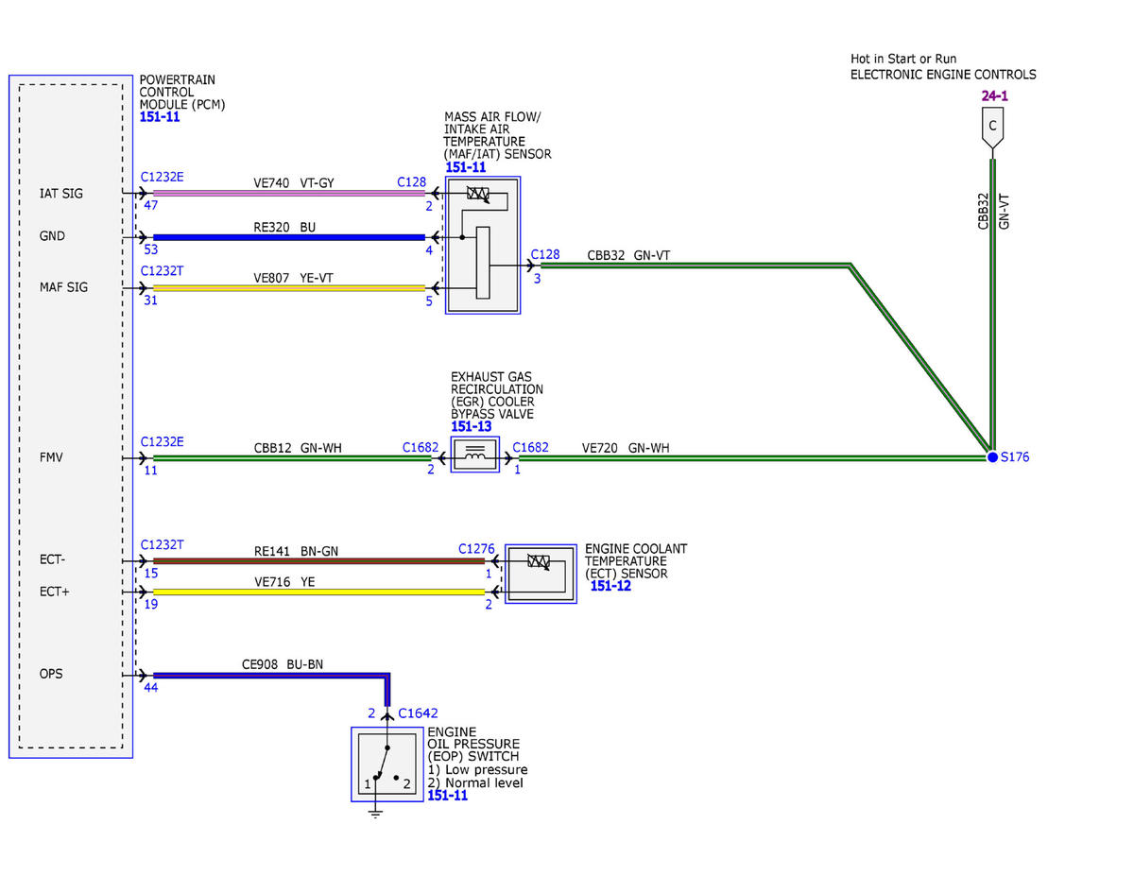1134x876 pixels.
Task: Click the ground symbol below EOP switch
Action: (x=375, y=811)
